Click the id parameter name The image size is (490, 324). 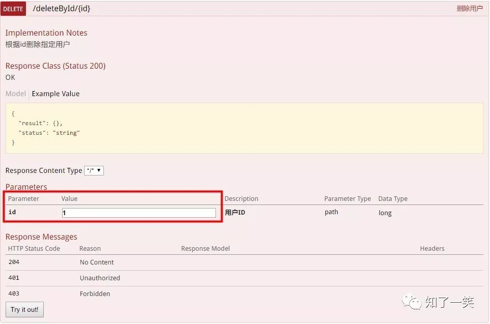[12, 212]
